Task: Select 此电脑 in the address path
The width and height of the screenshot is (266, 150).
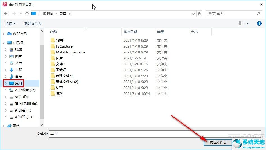Action: [x=47, y=14]
